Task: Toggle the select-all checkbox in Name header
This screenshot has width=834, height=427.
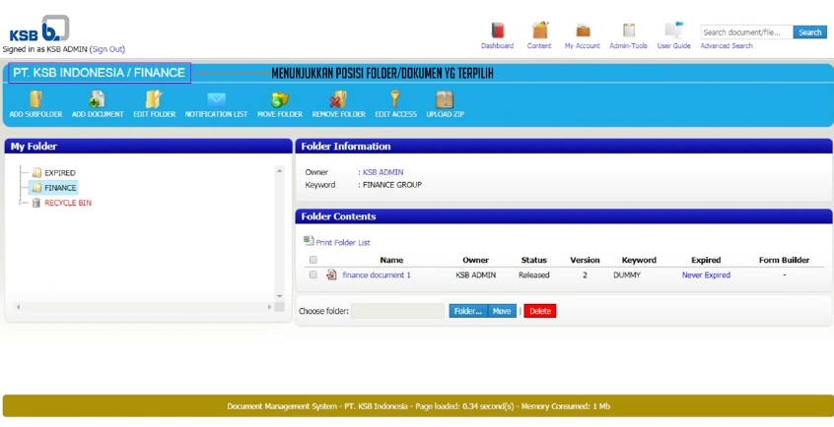Action: click(x=313, y=260)
